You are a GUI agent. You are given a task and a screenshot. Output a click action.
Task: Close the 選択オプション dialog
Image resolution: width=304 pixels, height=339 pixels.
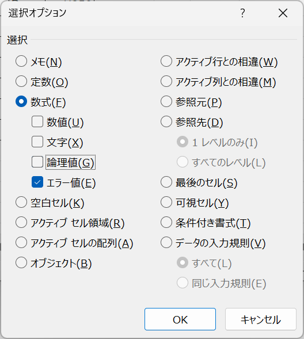coord(283,13)
